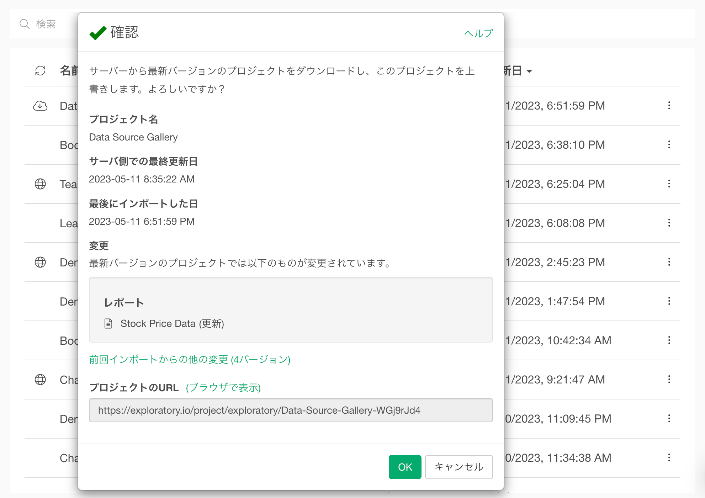Open kebab menu for 6:51:59 PM row
Viewport: 705px width, 498px height.
[x=669, y=106]
